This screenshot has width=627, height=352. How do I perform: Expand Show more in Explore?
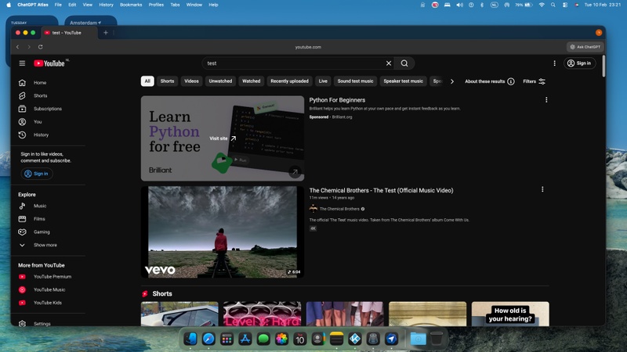pyautogui.click(x=45, y=245)
